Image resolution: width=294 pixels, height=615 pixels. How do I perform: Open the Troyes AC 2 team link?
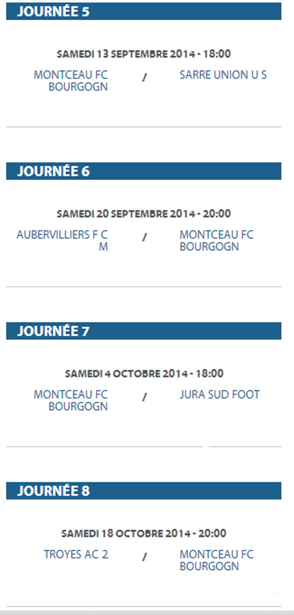click(76, 554)
